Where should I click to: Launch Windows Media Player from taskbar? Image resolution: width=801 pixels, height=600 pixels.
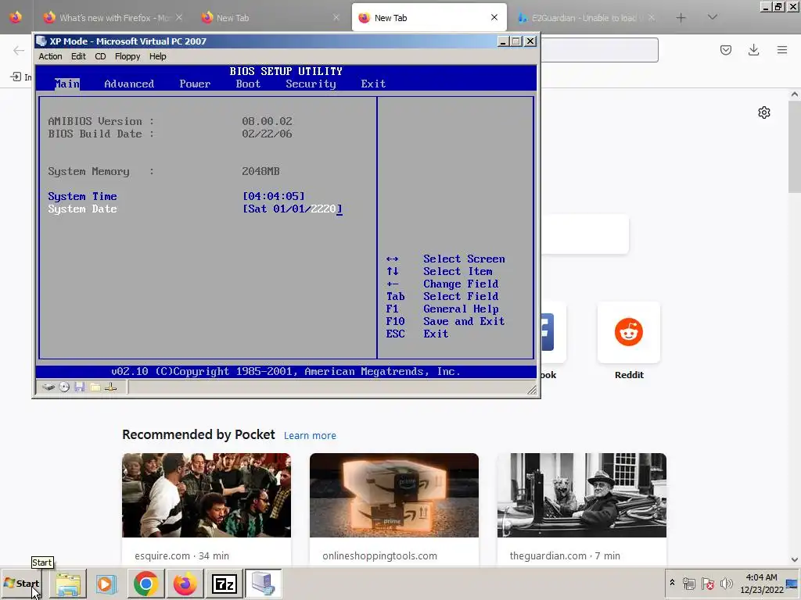[106, 584]
